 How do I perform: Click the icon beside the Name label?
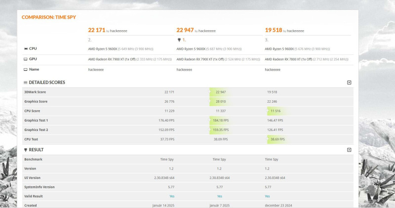(x=26, y=69)
